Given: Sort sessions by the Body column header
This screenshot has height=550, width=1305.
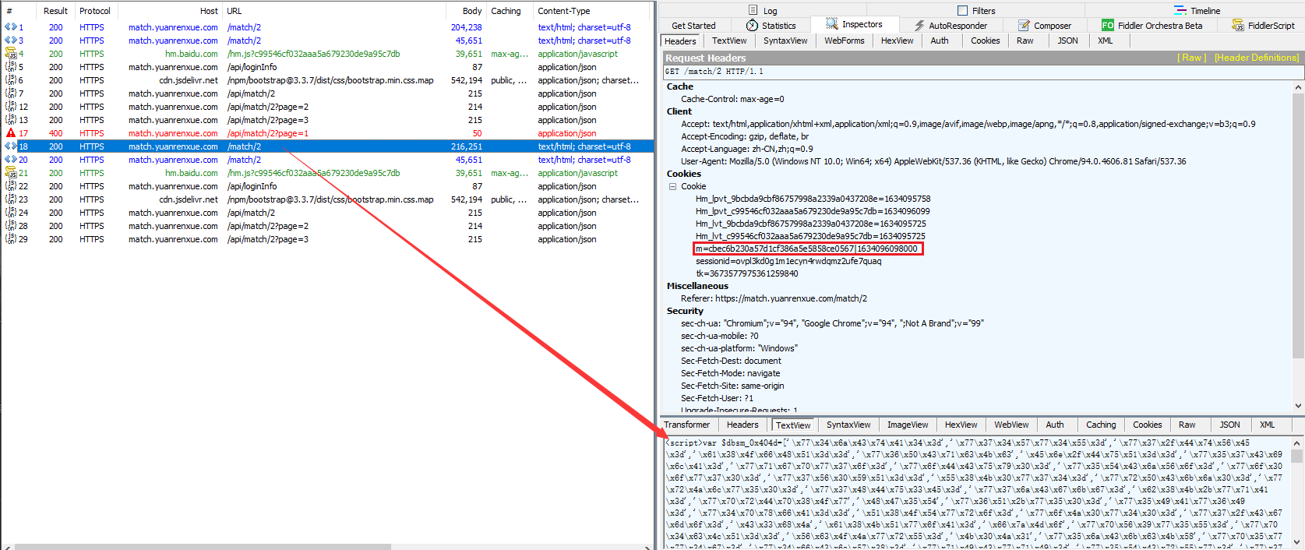Looking at the screenshot, I should tap(471, 11).
